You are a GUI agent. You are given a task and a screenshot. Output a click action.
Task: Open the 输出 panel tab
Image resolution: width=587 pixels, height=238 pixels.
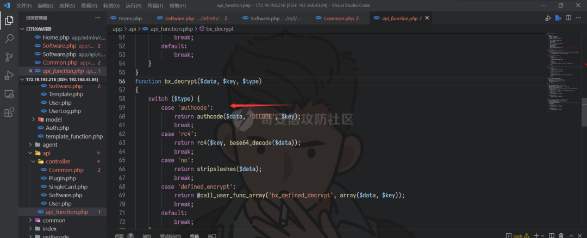[147, 236]
